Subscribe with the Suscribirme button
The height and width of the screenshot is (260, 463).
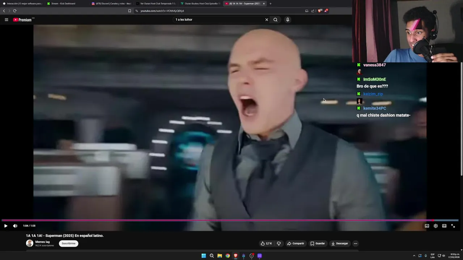(68, 243)
